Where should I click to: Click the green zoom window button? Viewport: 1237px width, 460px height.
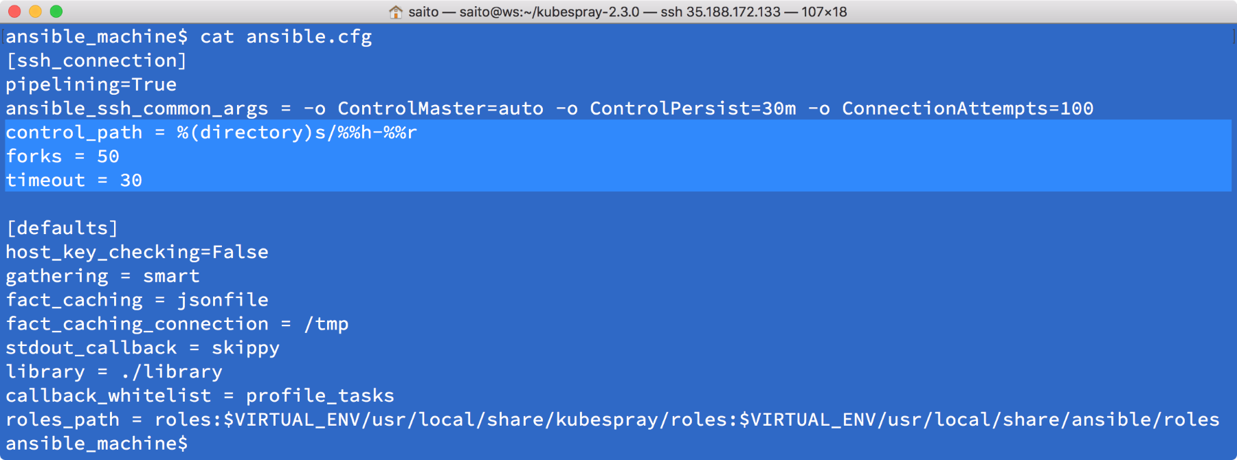tap(56, 11)
